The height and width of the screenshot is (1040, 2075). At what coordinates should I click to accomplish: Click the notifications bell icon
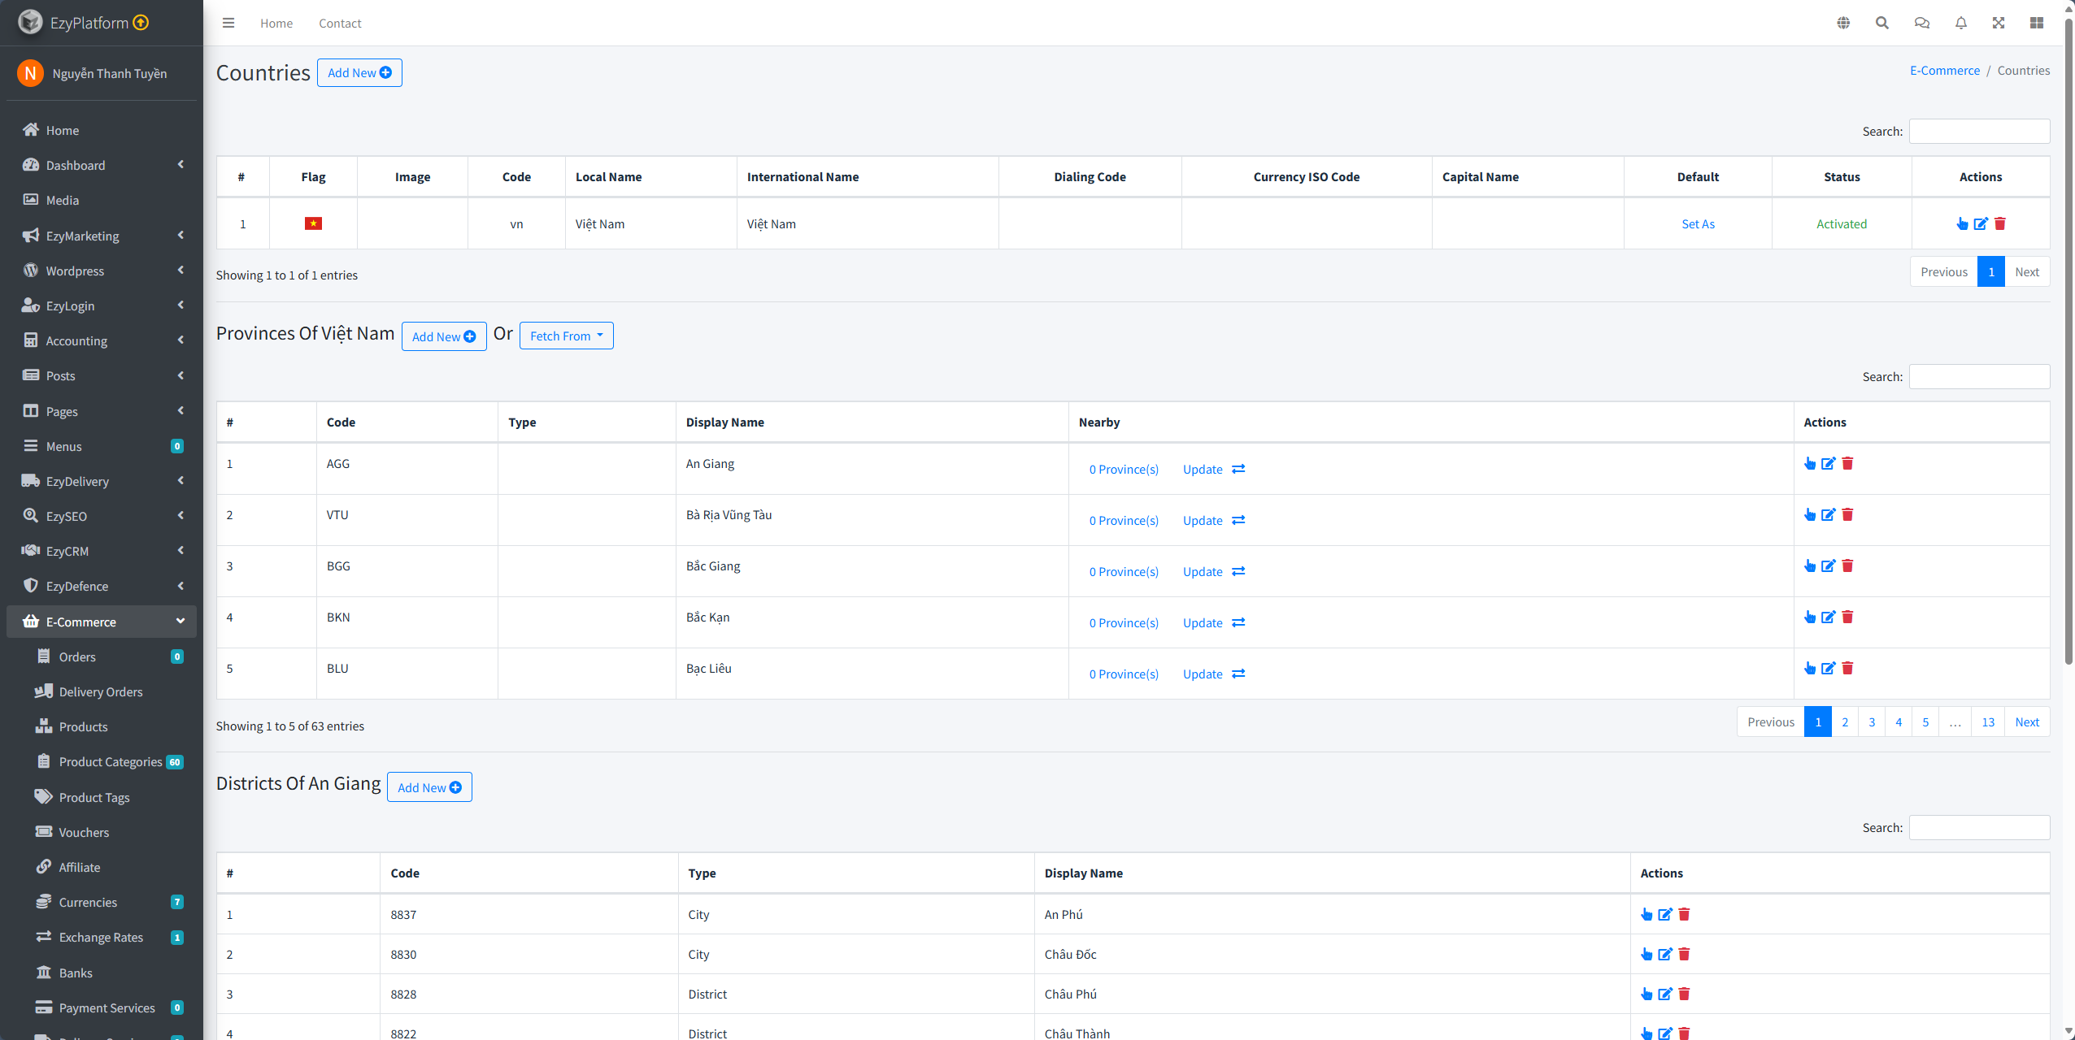[x=1960, y=23]
